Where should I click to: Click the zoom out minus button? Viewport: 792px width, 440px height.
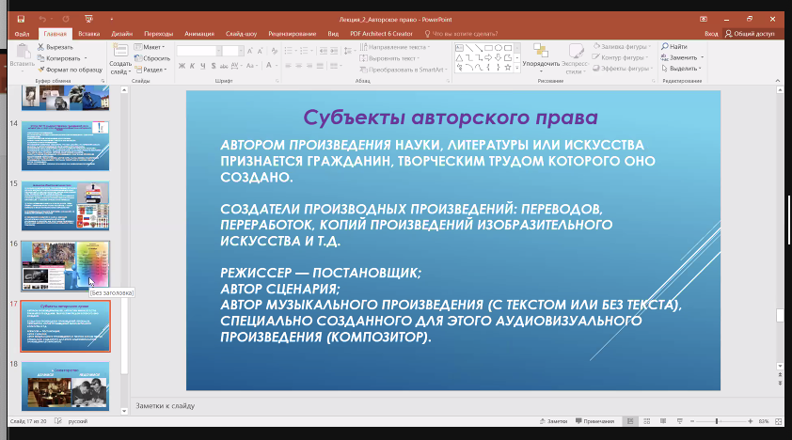(692, 421)
